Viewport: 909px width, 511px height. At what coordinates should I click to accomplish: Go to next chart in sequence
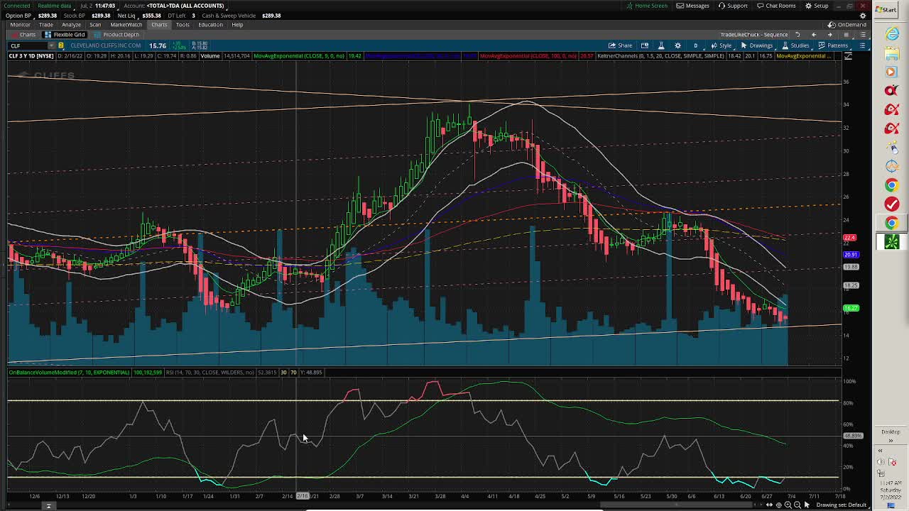click(x=830, y=35)
